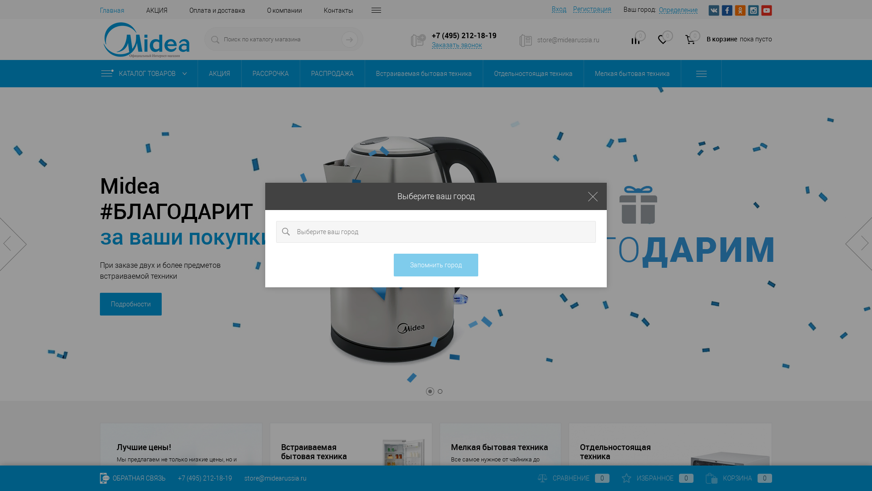Open Контакты page

[338, 10]
